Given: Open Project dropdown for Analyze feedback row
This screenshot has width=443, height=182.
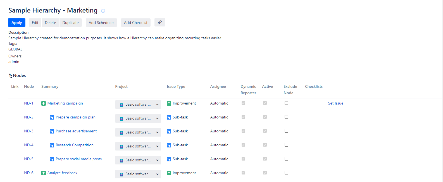Looking at the screenshot, I should 138,174.
